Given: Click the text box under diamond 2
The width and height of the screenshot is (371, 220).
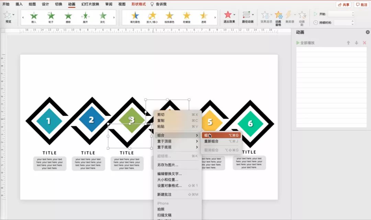Looking at the screenshot, I should tap(88, 163).
